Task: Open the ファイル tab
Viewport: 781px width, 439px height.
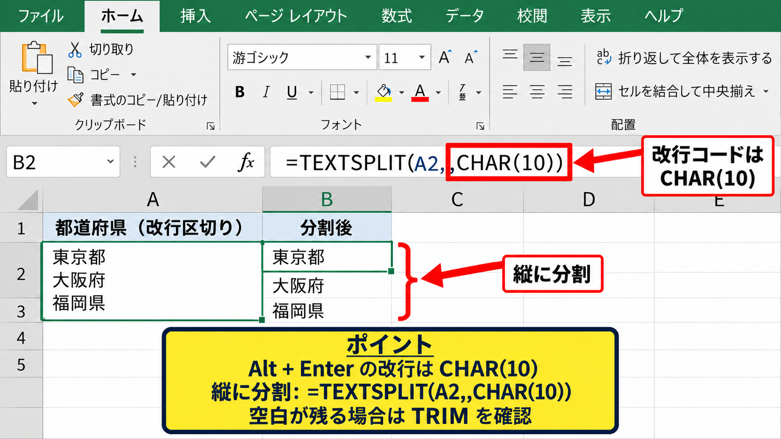Action: 41,16
